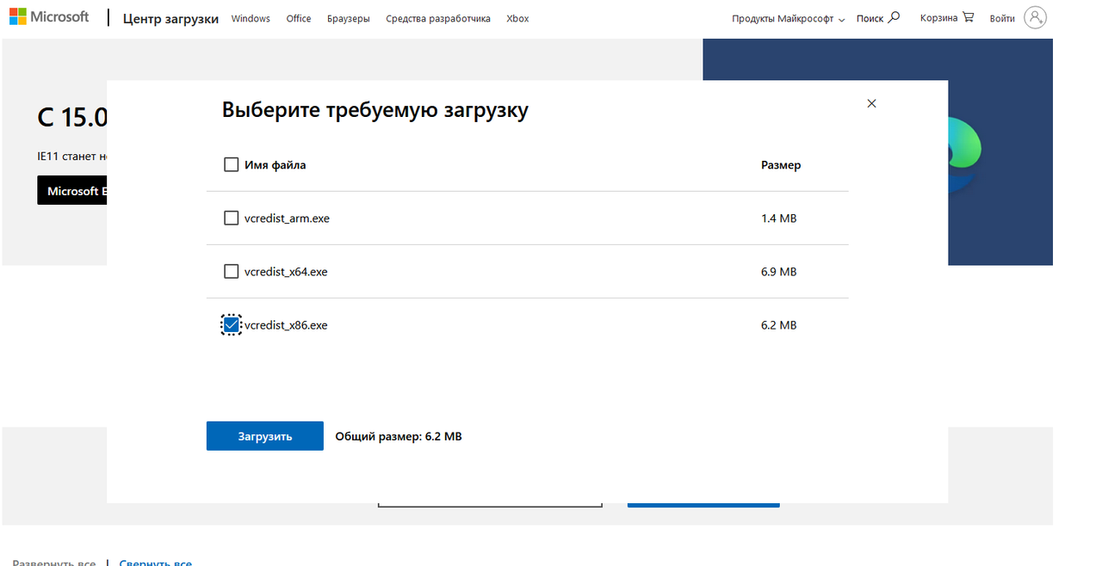Open the shopping cart Корзина
This screenshot has width=1102, height=566.
pos(947,17)
